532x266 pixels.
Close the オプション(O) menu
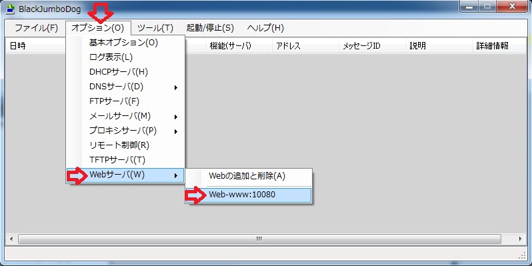click(98, 28)
